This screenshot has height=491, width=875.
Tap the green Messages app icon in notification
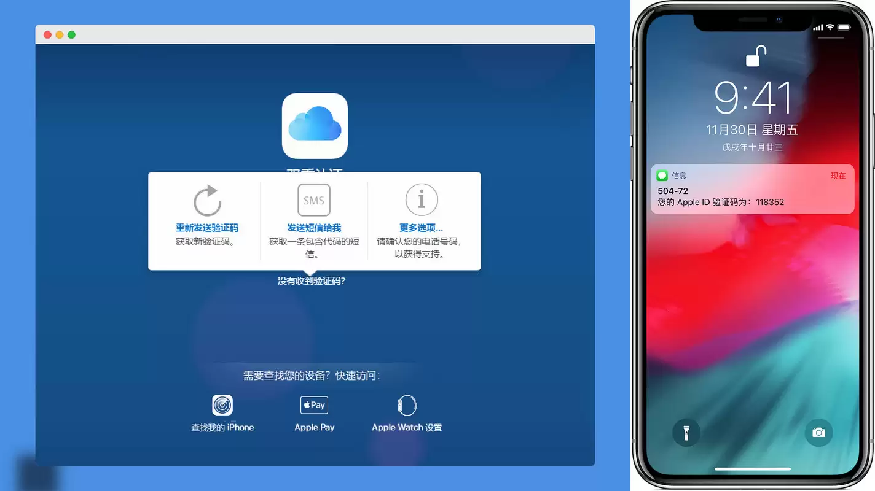(x=662, y=176)
